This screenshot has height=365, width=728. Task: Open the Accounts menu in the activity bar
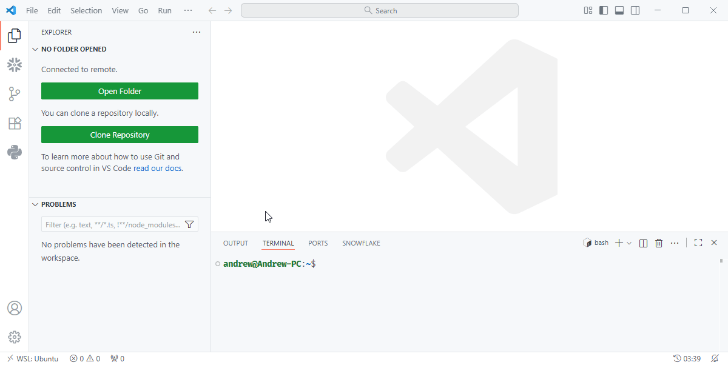14,308
